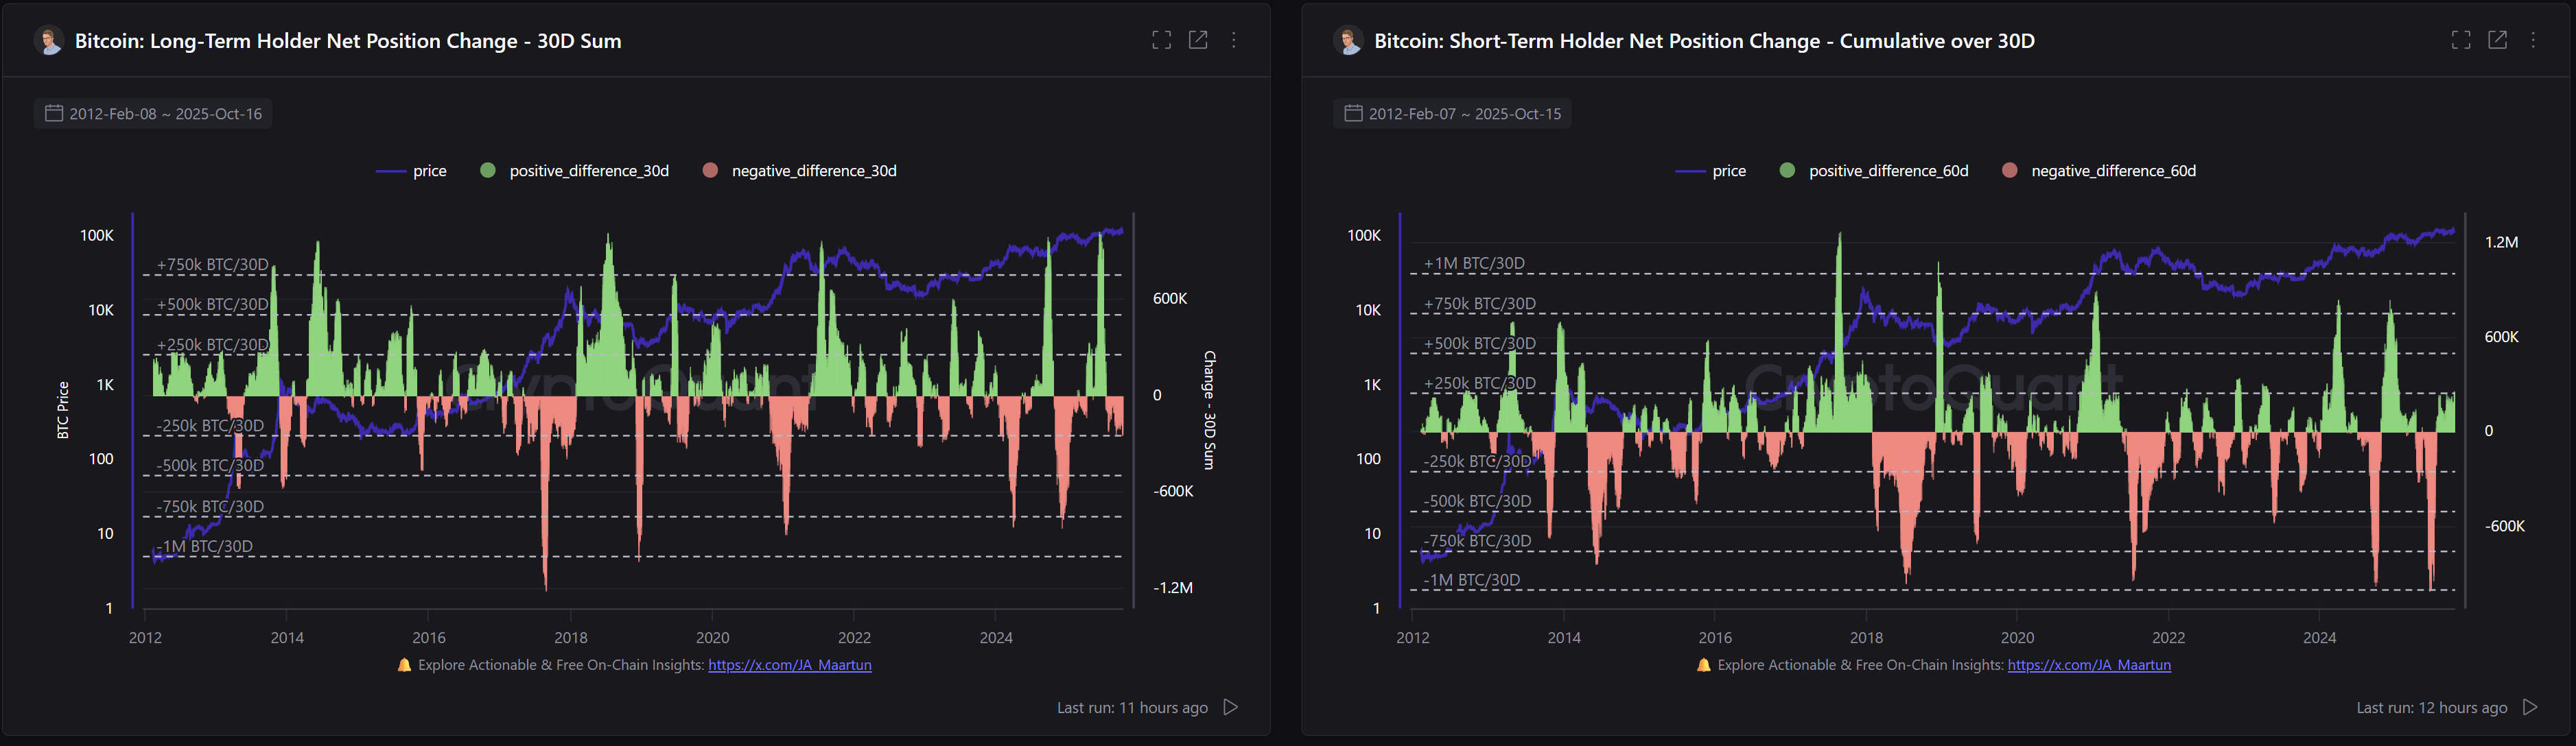The width and height of the screenshot is (2576, 746).
Task: Toggle positive_difference_30d legend series
Action: [x=588, y=171]
